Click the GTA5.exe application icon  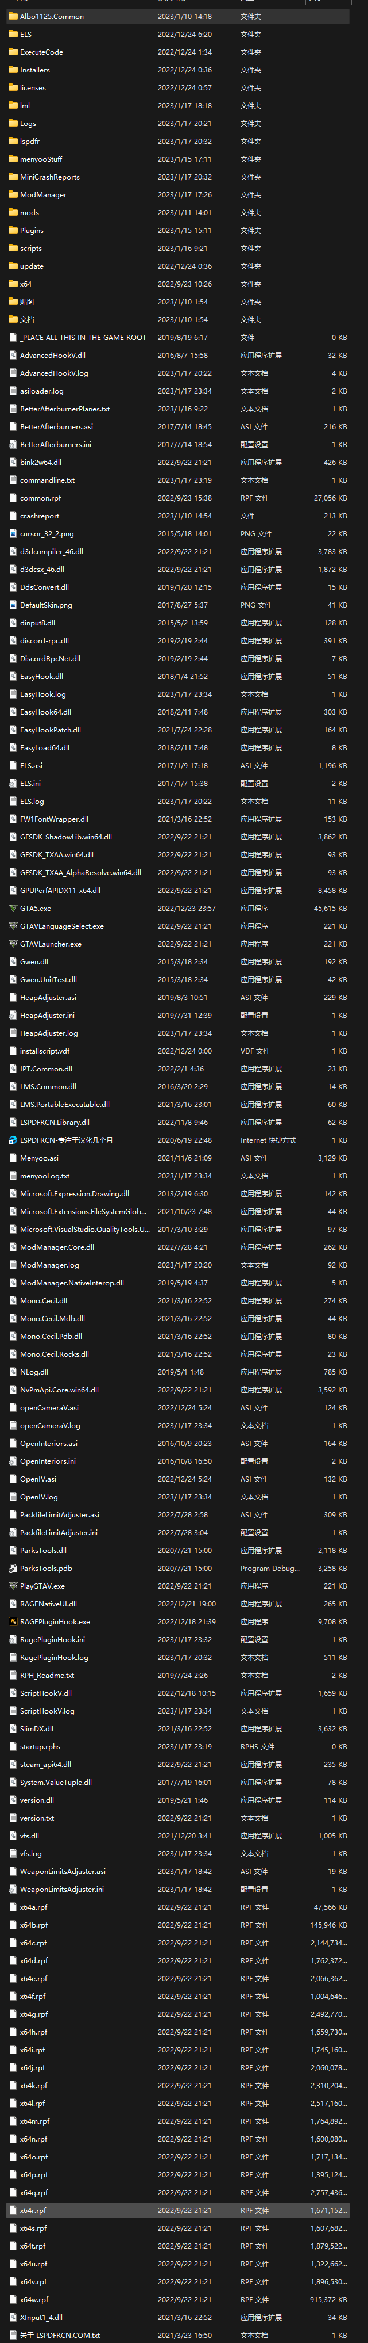pyautogui.click(x=13, y=908)
